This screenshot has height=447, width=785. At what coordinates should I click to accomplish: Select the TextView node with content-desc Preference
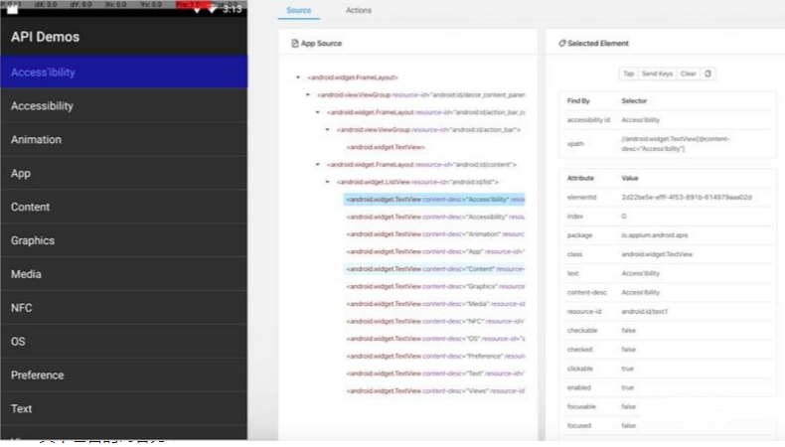(x=434, y=356)
